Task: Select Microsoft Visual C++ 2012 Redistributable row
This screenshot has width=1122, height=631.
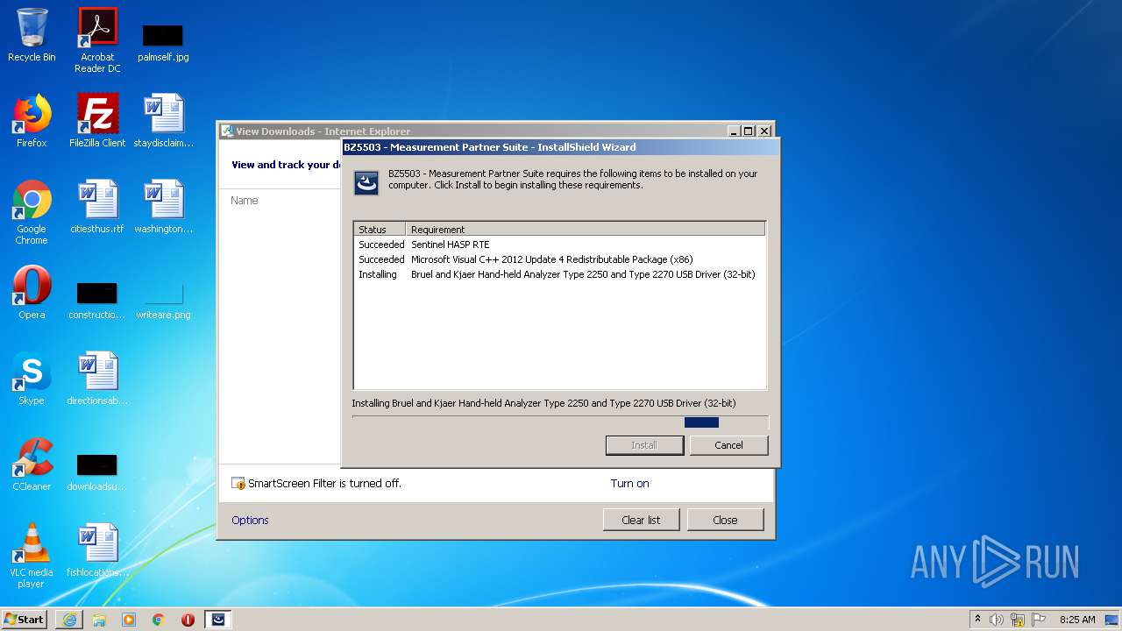Action: tap(559, 259)
